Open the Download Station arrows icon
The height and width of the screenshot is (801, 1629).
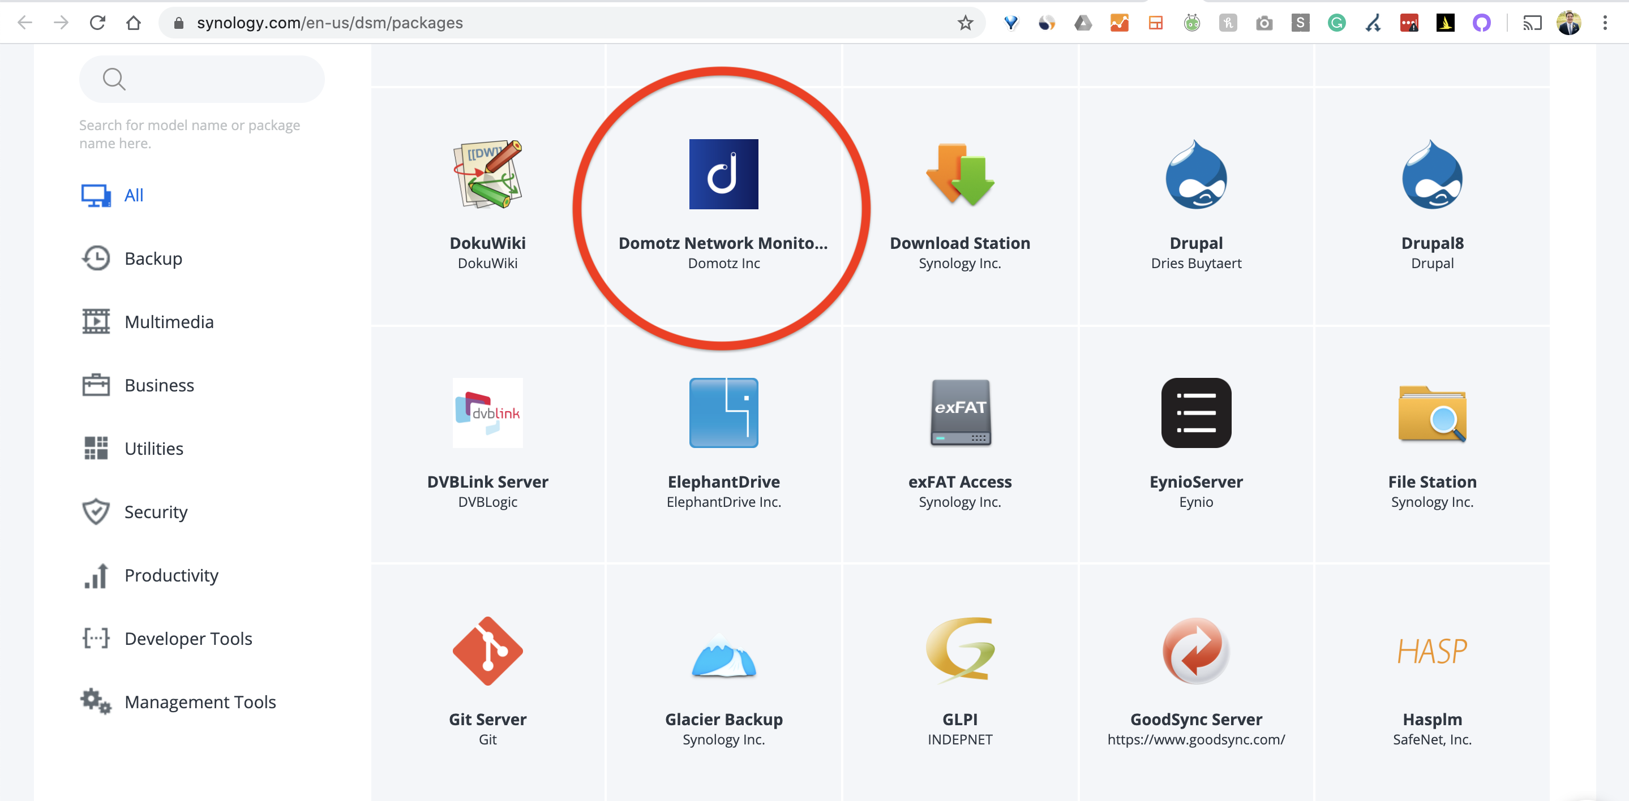pyautogui.click(x=960, y=174)
